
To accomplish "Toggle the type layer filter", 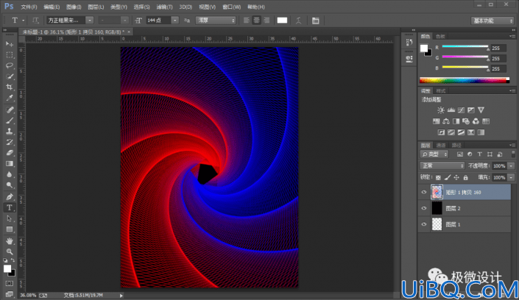I will click(x=479, y=154).
